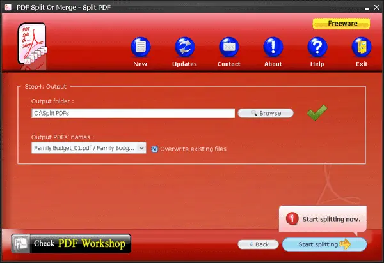Click the 'Updates' label text

[184, 64]
